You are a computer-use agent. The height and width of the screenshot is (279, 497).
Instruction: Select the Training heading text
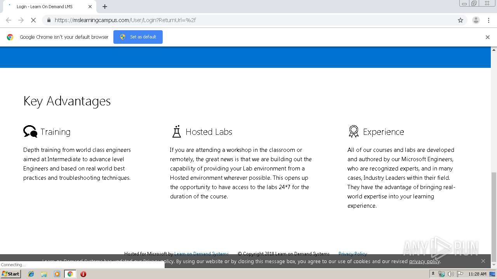point(56,132)
